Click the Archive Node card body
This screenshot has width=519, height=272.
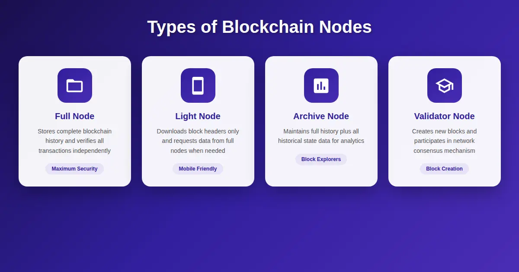tap(321, 121)
